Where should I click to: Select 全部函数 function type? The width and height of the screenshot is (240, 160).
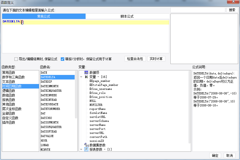21,113
